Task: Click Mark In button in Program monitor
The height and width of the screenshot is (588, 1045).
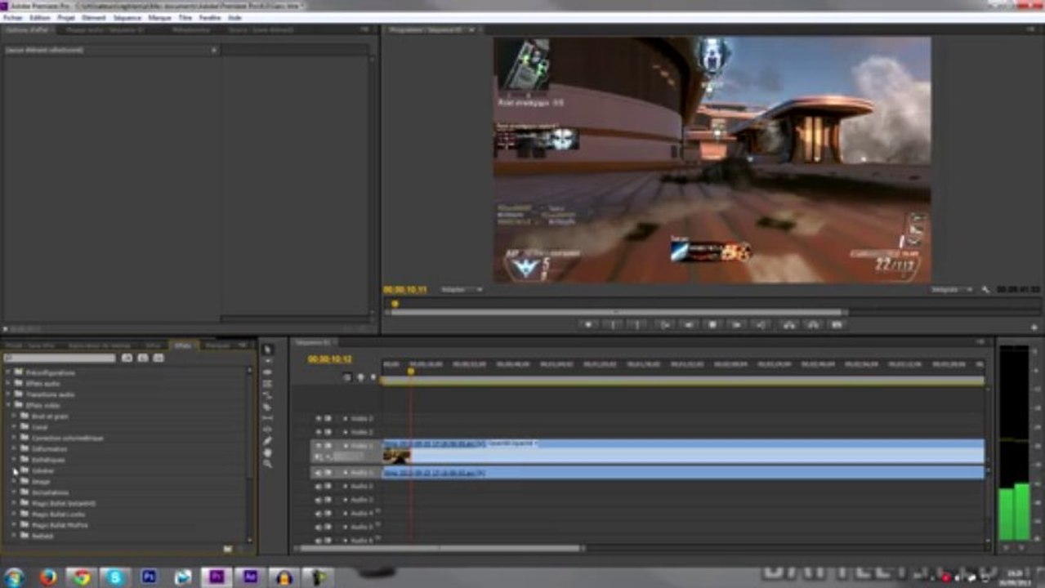Action: coord(613,324)
